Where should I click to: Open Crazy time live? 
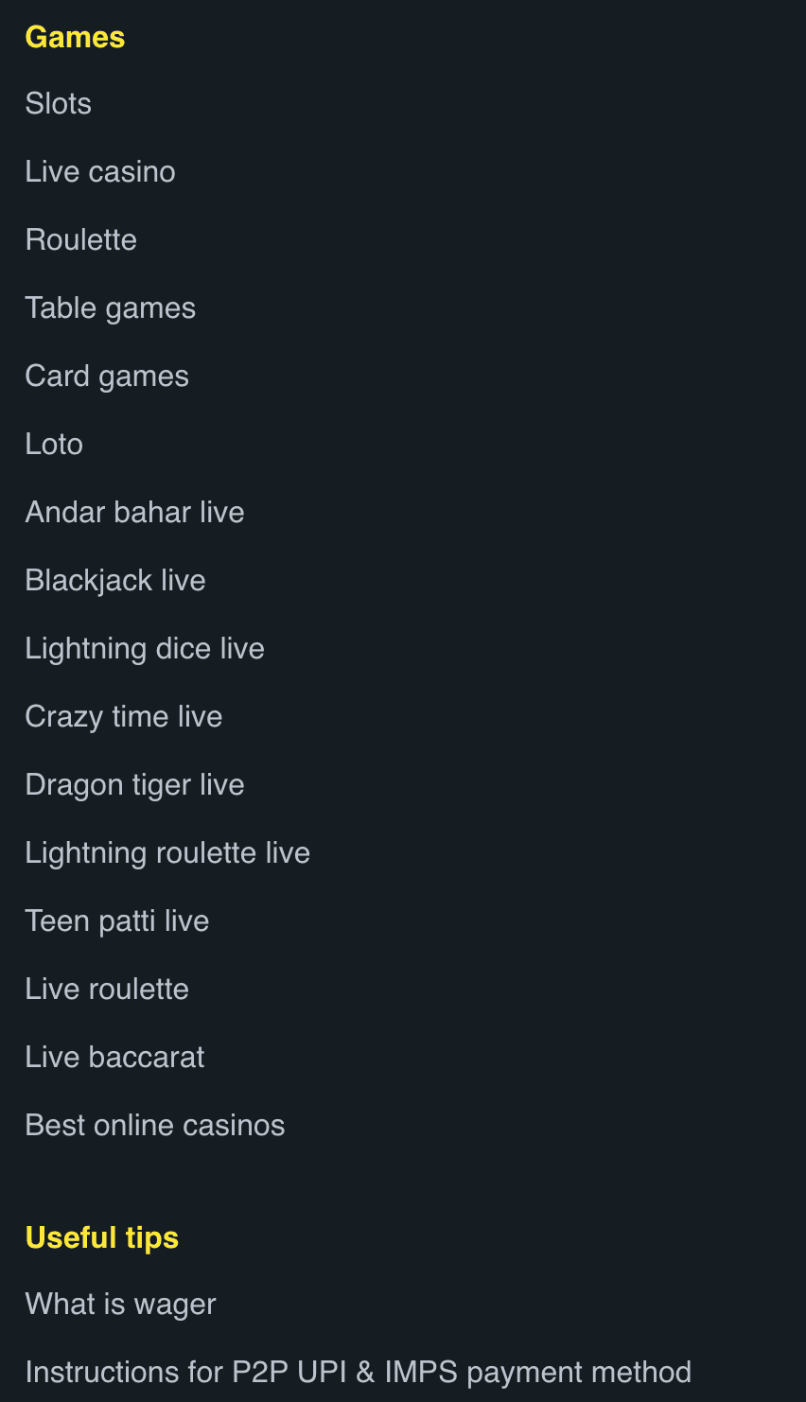point(124,716)
